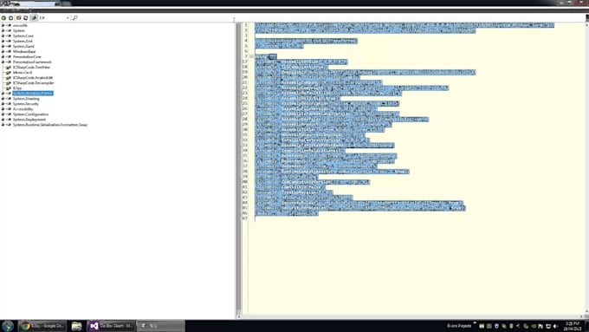Screen dimensions: 589x332
Task: Select the mscorlib tree item
Action: click(x=20, y=25)
